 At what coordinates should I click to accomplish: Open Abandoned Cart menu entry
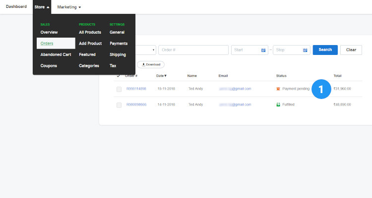point(56,54)
